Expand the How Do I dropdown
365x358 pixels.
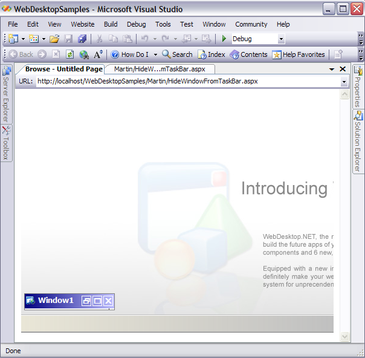coord(155,54)
